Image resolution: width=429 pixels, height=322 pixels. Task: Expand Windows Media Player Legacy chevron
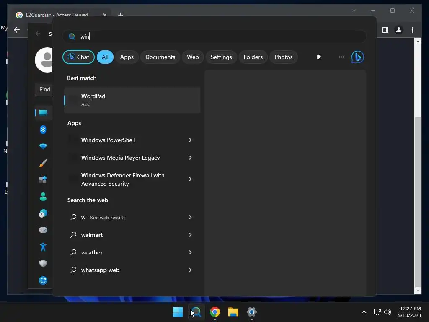pos(191,158)
